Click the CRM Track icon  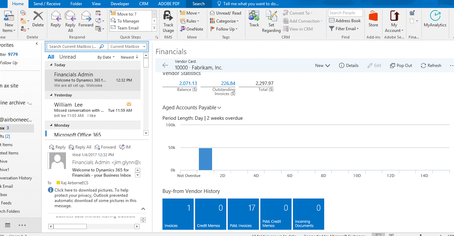pos(254,16)
